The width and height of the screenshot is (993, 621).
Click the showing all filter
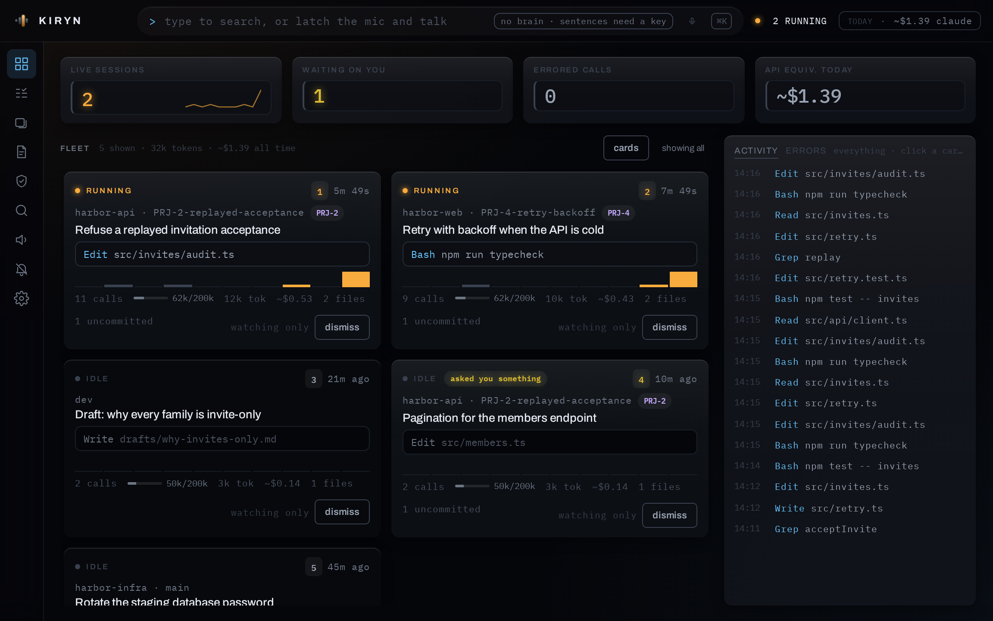(x=683, y=148)
